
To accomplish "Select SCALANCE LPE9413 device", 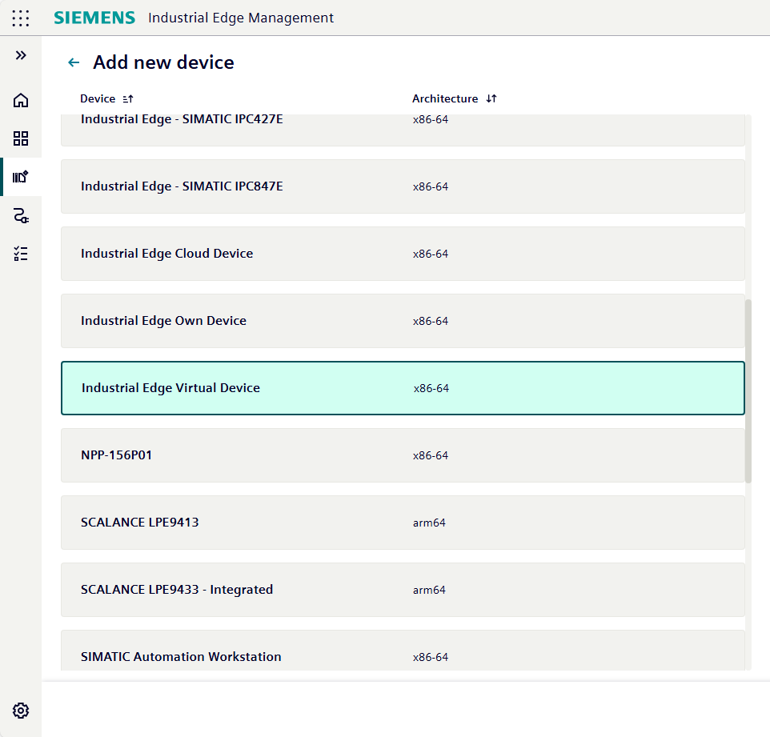I will 403,523.
